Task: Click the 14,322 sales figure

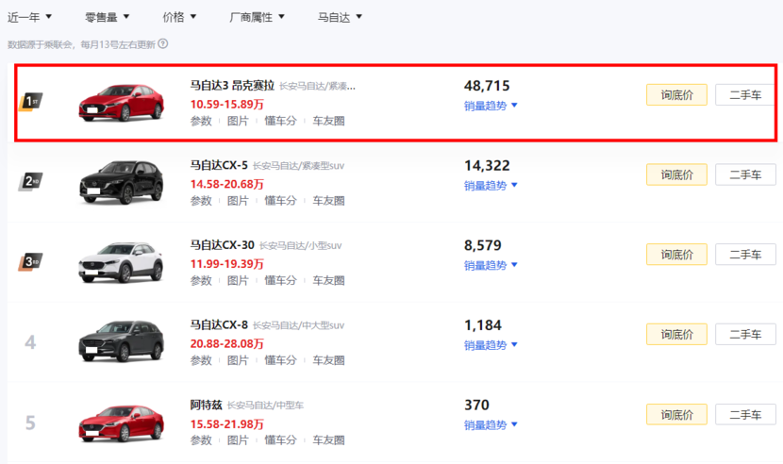Action: coord(487,166)
